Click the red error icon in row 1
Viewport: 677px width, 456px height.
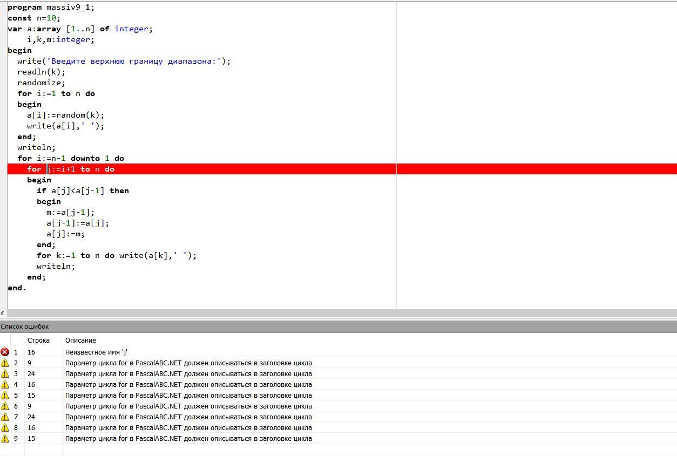coord(5,352)
